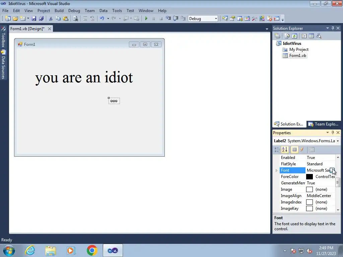Click the ForeColor black color swatch
Screen dimensions: 343x257
click(310, 177)
